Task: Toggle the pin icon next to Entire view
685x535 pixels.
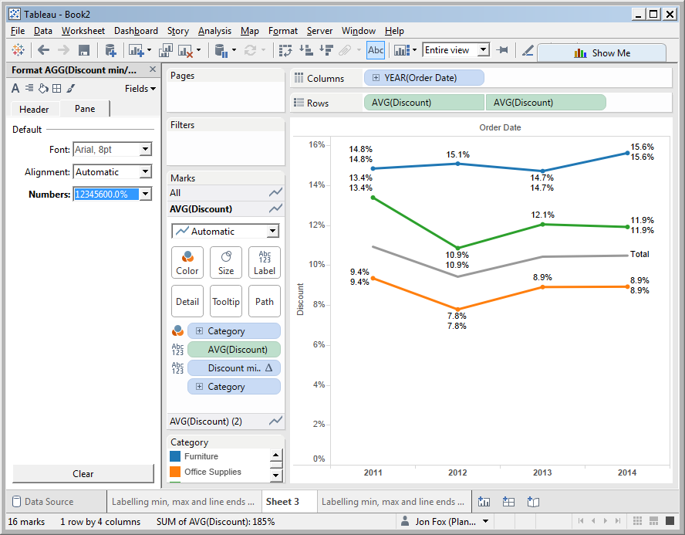Action: point(503,49)
